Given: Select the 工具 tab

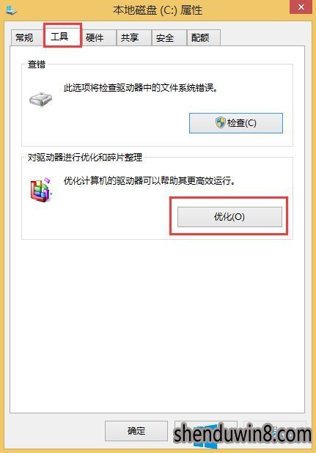Looking at the screenshot, I should (x=59, y=37).
